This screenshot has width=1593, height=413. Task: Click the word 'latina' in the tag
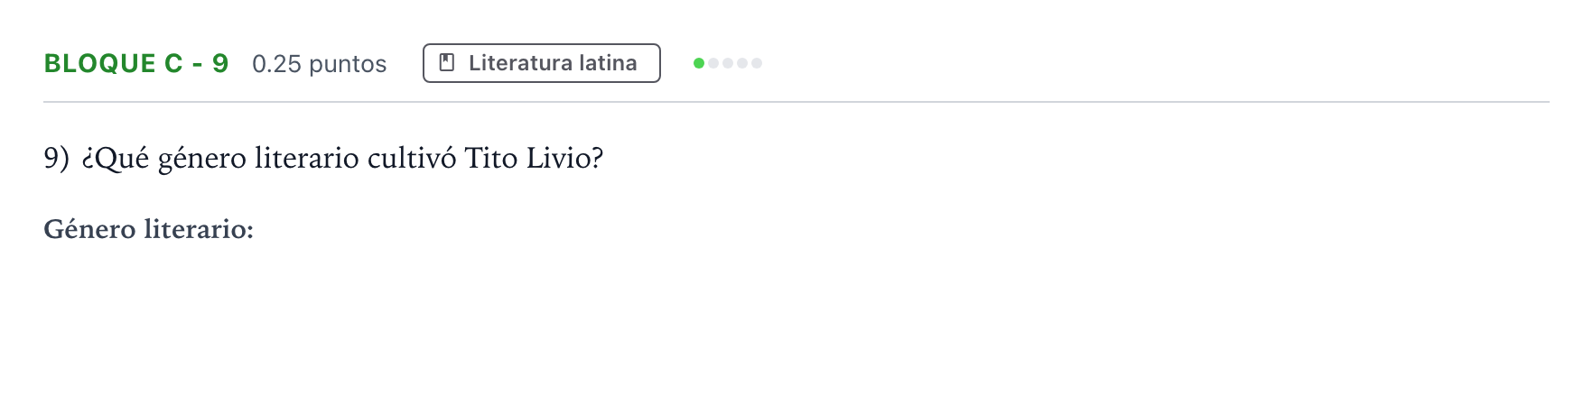click(608, 63)
